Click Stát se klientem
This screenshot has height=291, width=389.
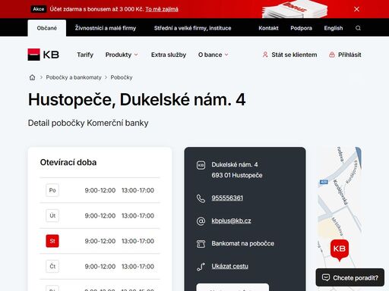(x=289, y=55)
